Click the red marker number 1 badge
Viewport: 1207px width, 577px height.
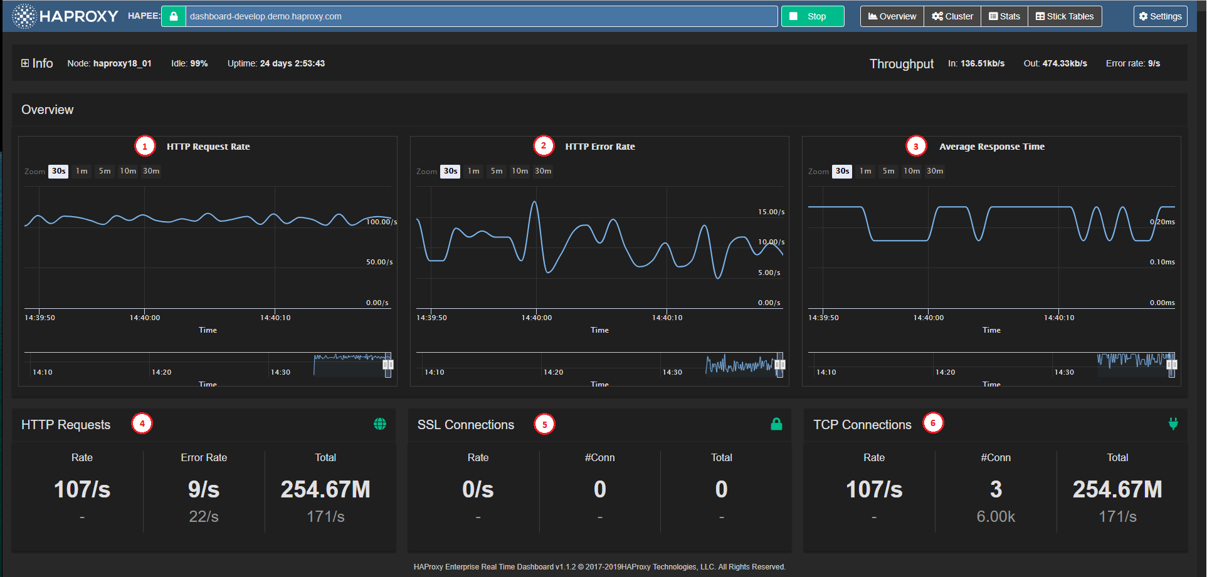click(x=145, y=147)
